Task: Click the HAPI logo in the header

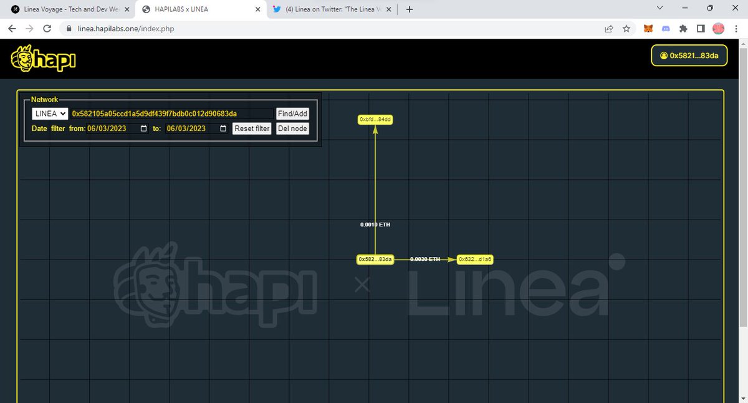Action: pos(43,60)
